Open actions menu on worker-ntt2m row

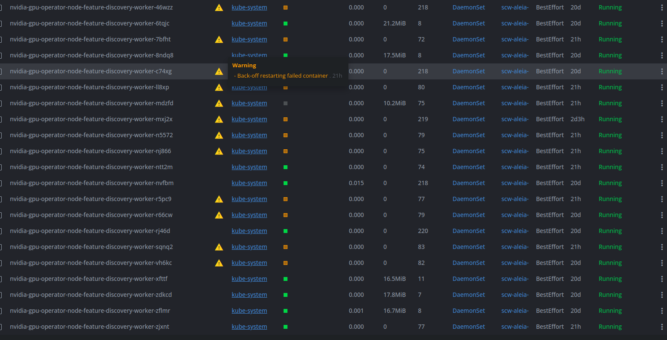(662, 167)
